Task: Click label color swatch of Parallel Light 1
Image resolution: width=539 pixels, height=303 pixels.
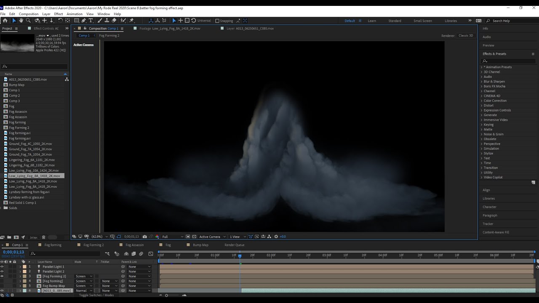Action: pos(24,267)
